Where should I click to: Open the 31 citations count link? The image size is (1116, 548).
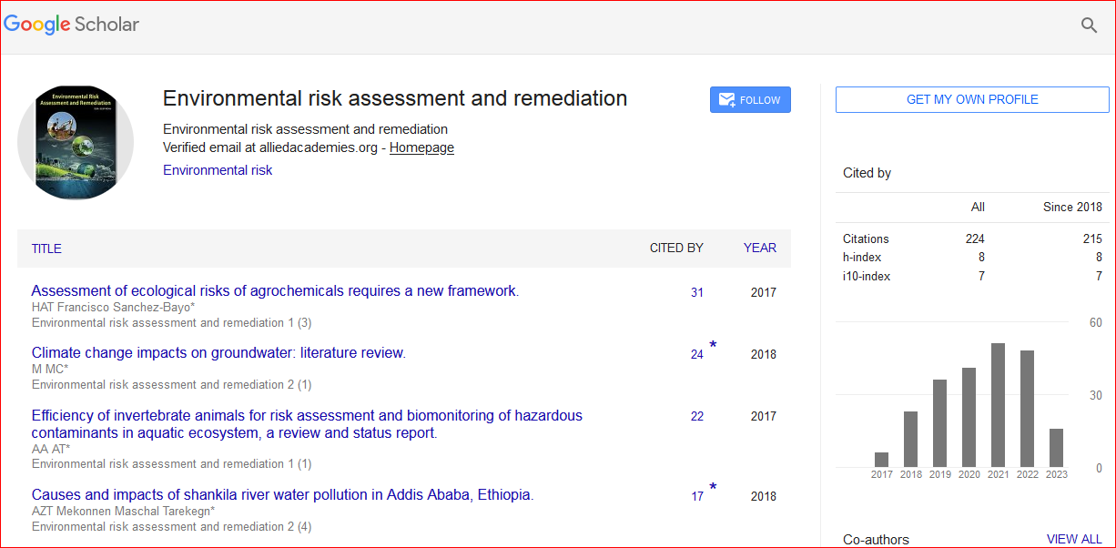(x=696, y=292)
